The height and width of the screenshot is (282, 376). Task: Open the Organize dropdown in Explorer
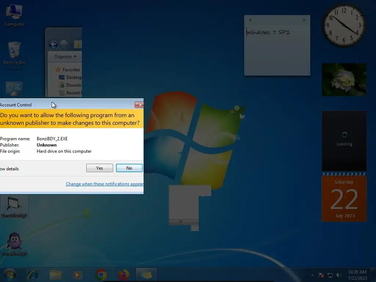tap(65, 57)
